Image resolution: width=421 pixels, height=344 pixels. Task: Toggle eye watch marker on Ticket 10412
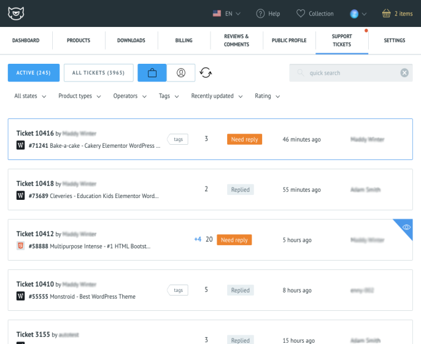[x=406, y=226]
